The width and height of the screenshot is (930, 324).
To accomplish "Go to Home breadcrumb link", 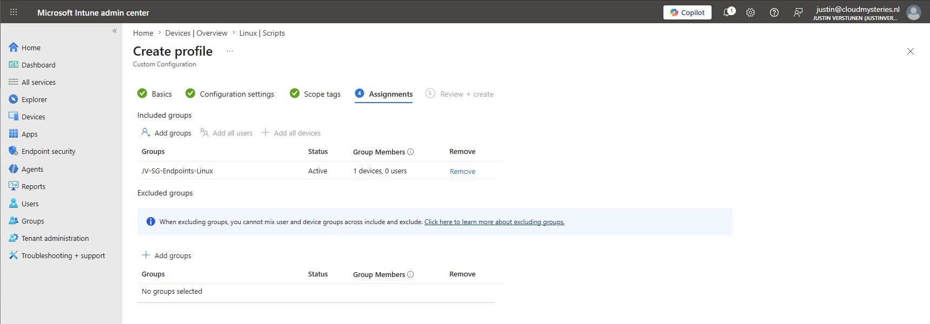I will 143,33.
